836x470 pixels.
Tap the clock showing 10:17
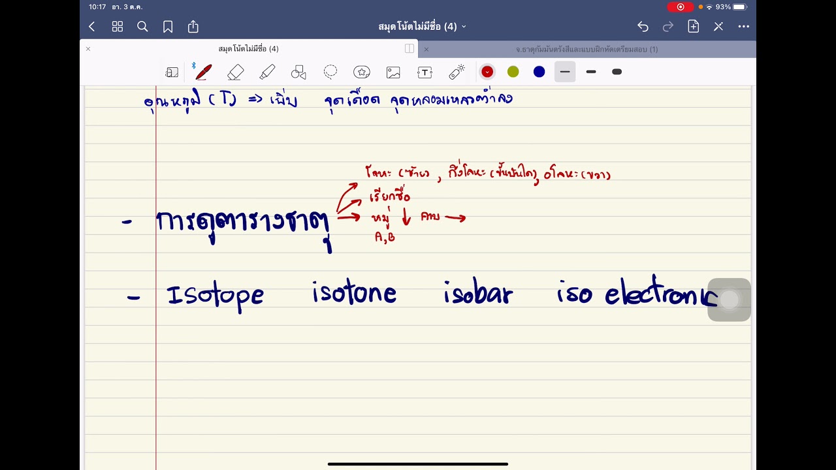[x=97, y=7]
